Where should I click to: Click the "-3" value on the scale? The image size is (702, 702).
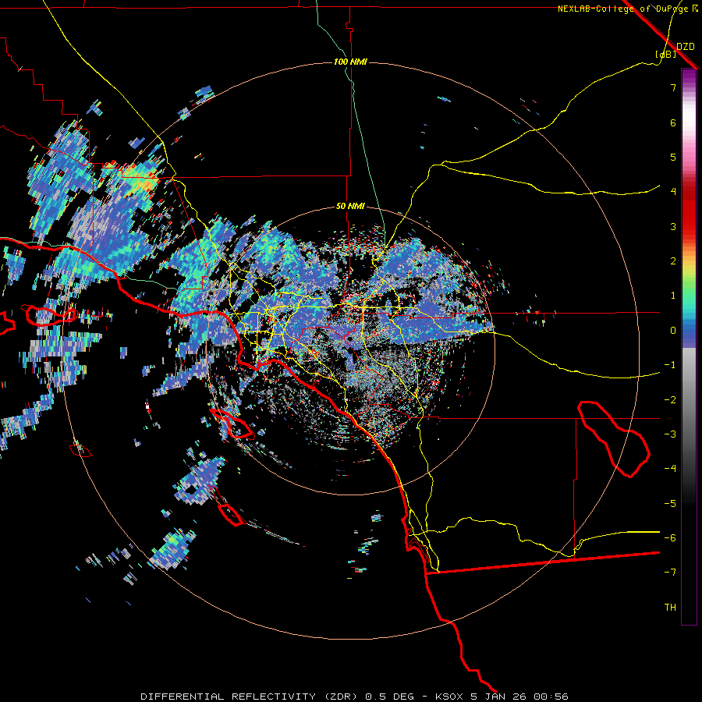pyautogui.click(x=670, y=434)
